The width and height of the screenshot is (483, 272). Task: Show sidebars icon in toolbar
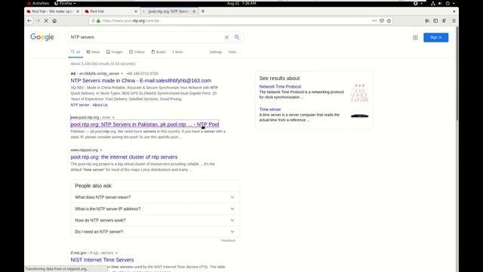[435, 20]
